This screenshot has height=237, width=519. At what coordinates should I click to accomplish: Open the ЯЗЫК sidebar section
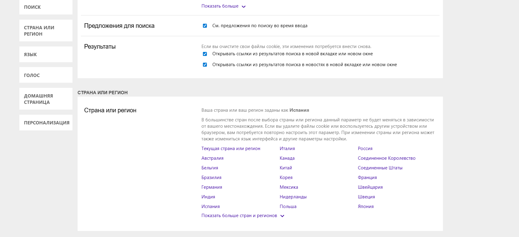click(x=46, y=54)
